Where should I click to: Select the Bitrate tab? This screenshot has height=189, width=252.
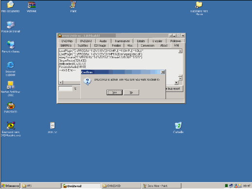[x=141, y=41]
